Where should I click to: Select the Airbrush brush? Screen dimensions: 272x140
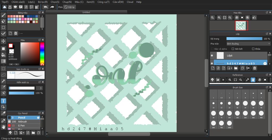24,122
